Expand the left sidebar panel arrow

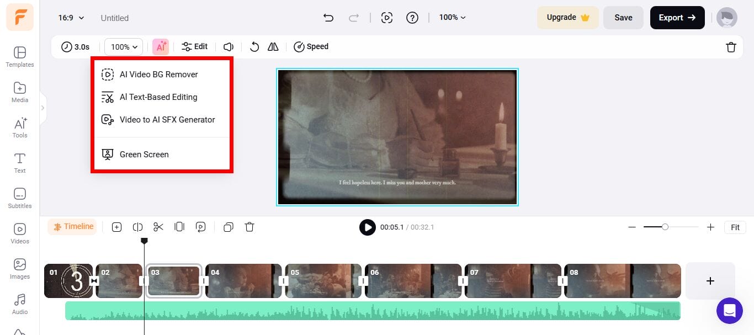pyautogui.click(x=43, y=108)
